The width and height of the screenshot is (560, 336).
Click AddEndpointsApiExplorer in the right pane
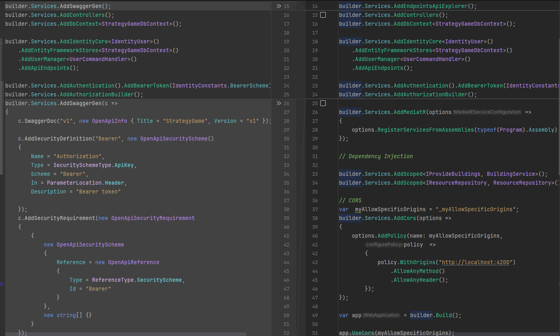430,6
